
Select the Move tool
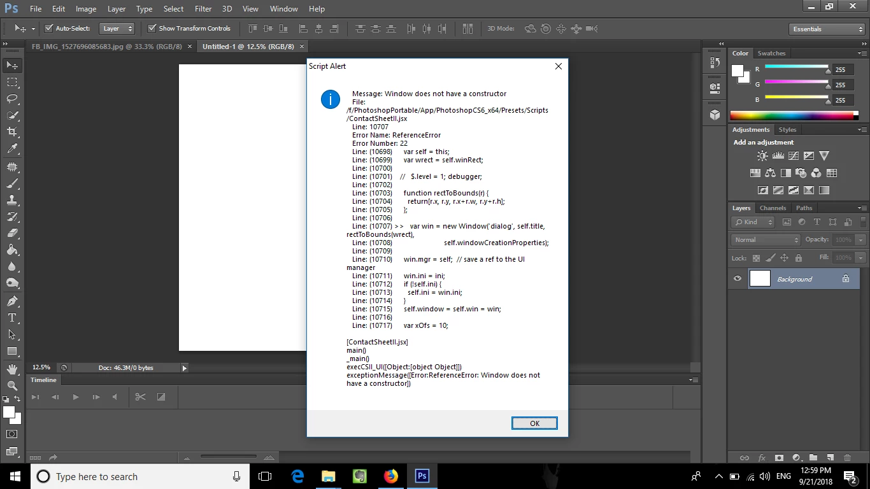coord(12,66)
